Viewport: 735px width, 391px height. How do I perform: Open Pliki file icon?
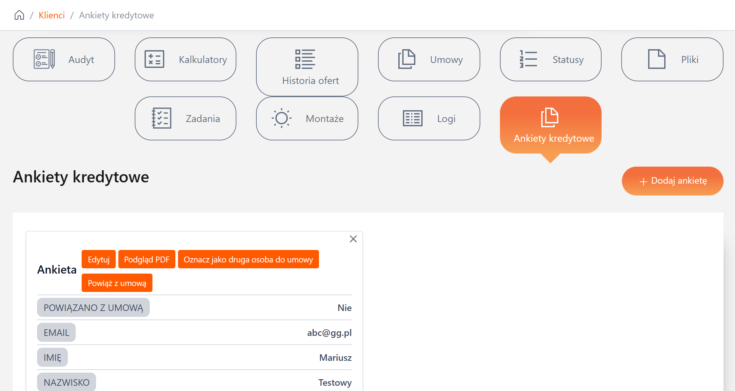[657, 59]
